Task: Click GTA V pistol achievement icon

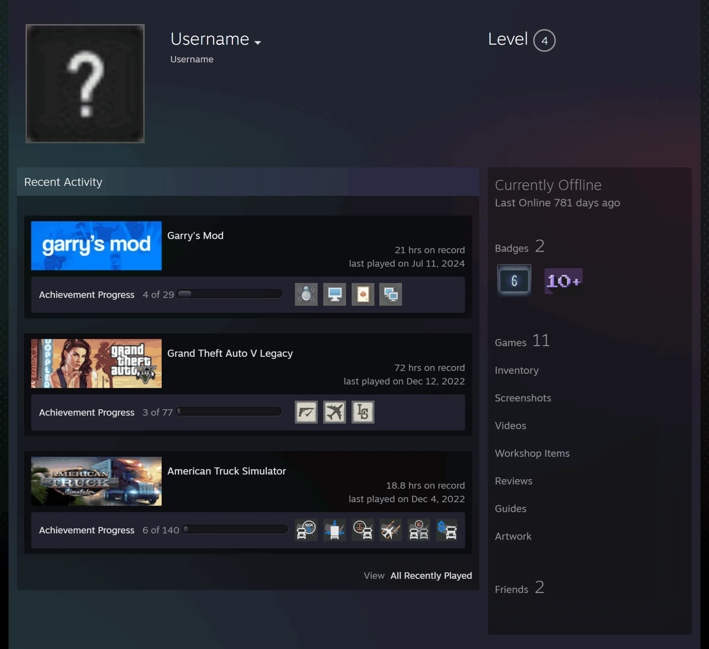Action: pos(306,412)
